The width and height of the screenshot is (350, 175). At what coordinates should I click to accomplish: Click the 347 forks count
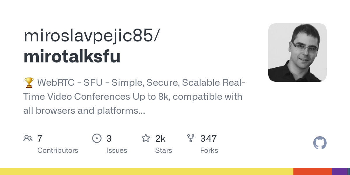[208, 138]
